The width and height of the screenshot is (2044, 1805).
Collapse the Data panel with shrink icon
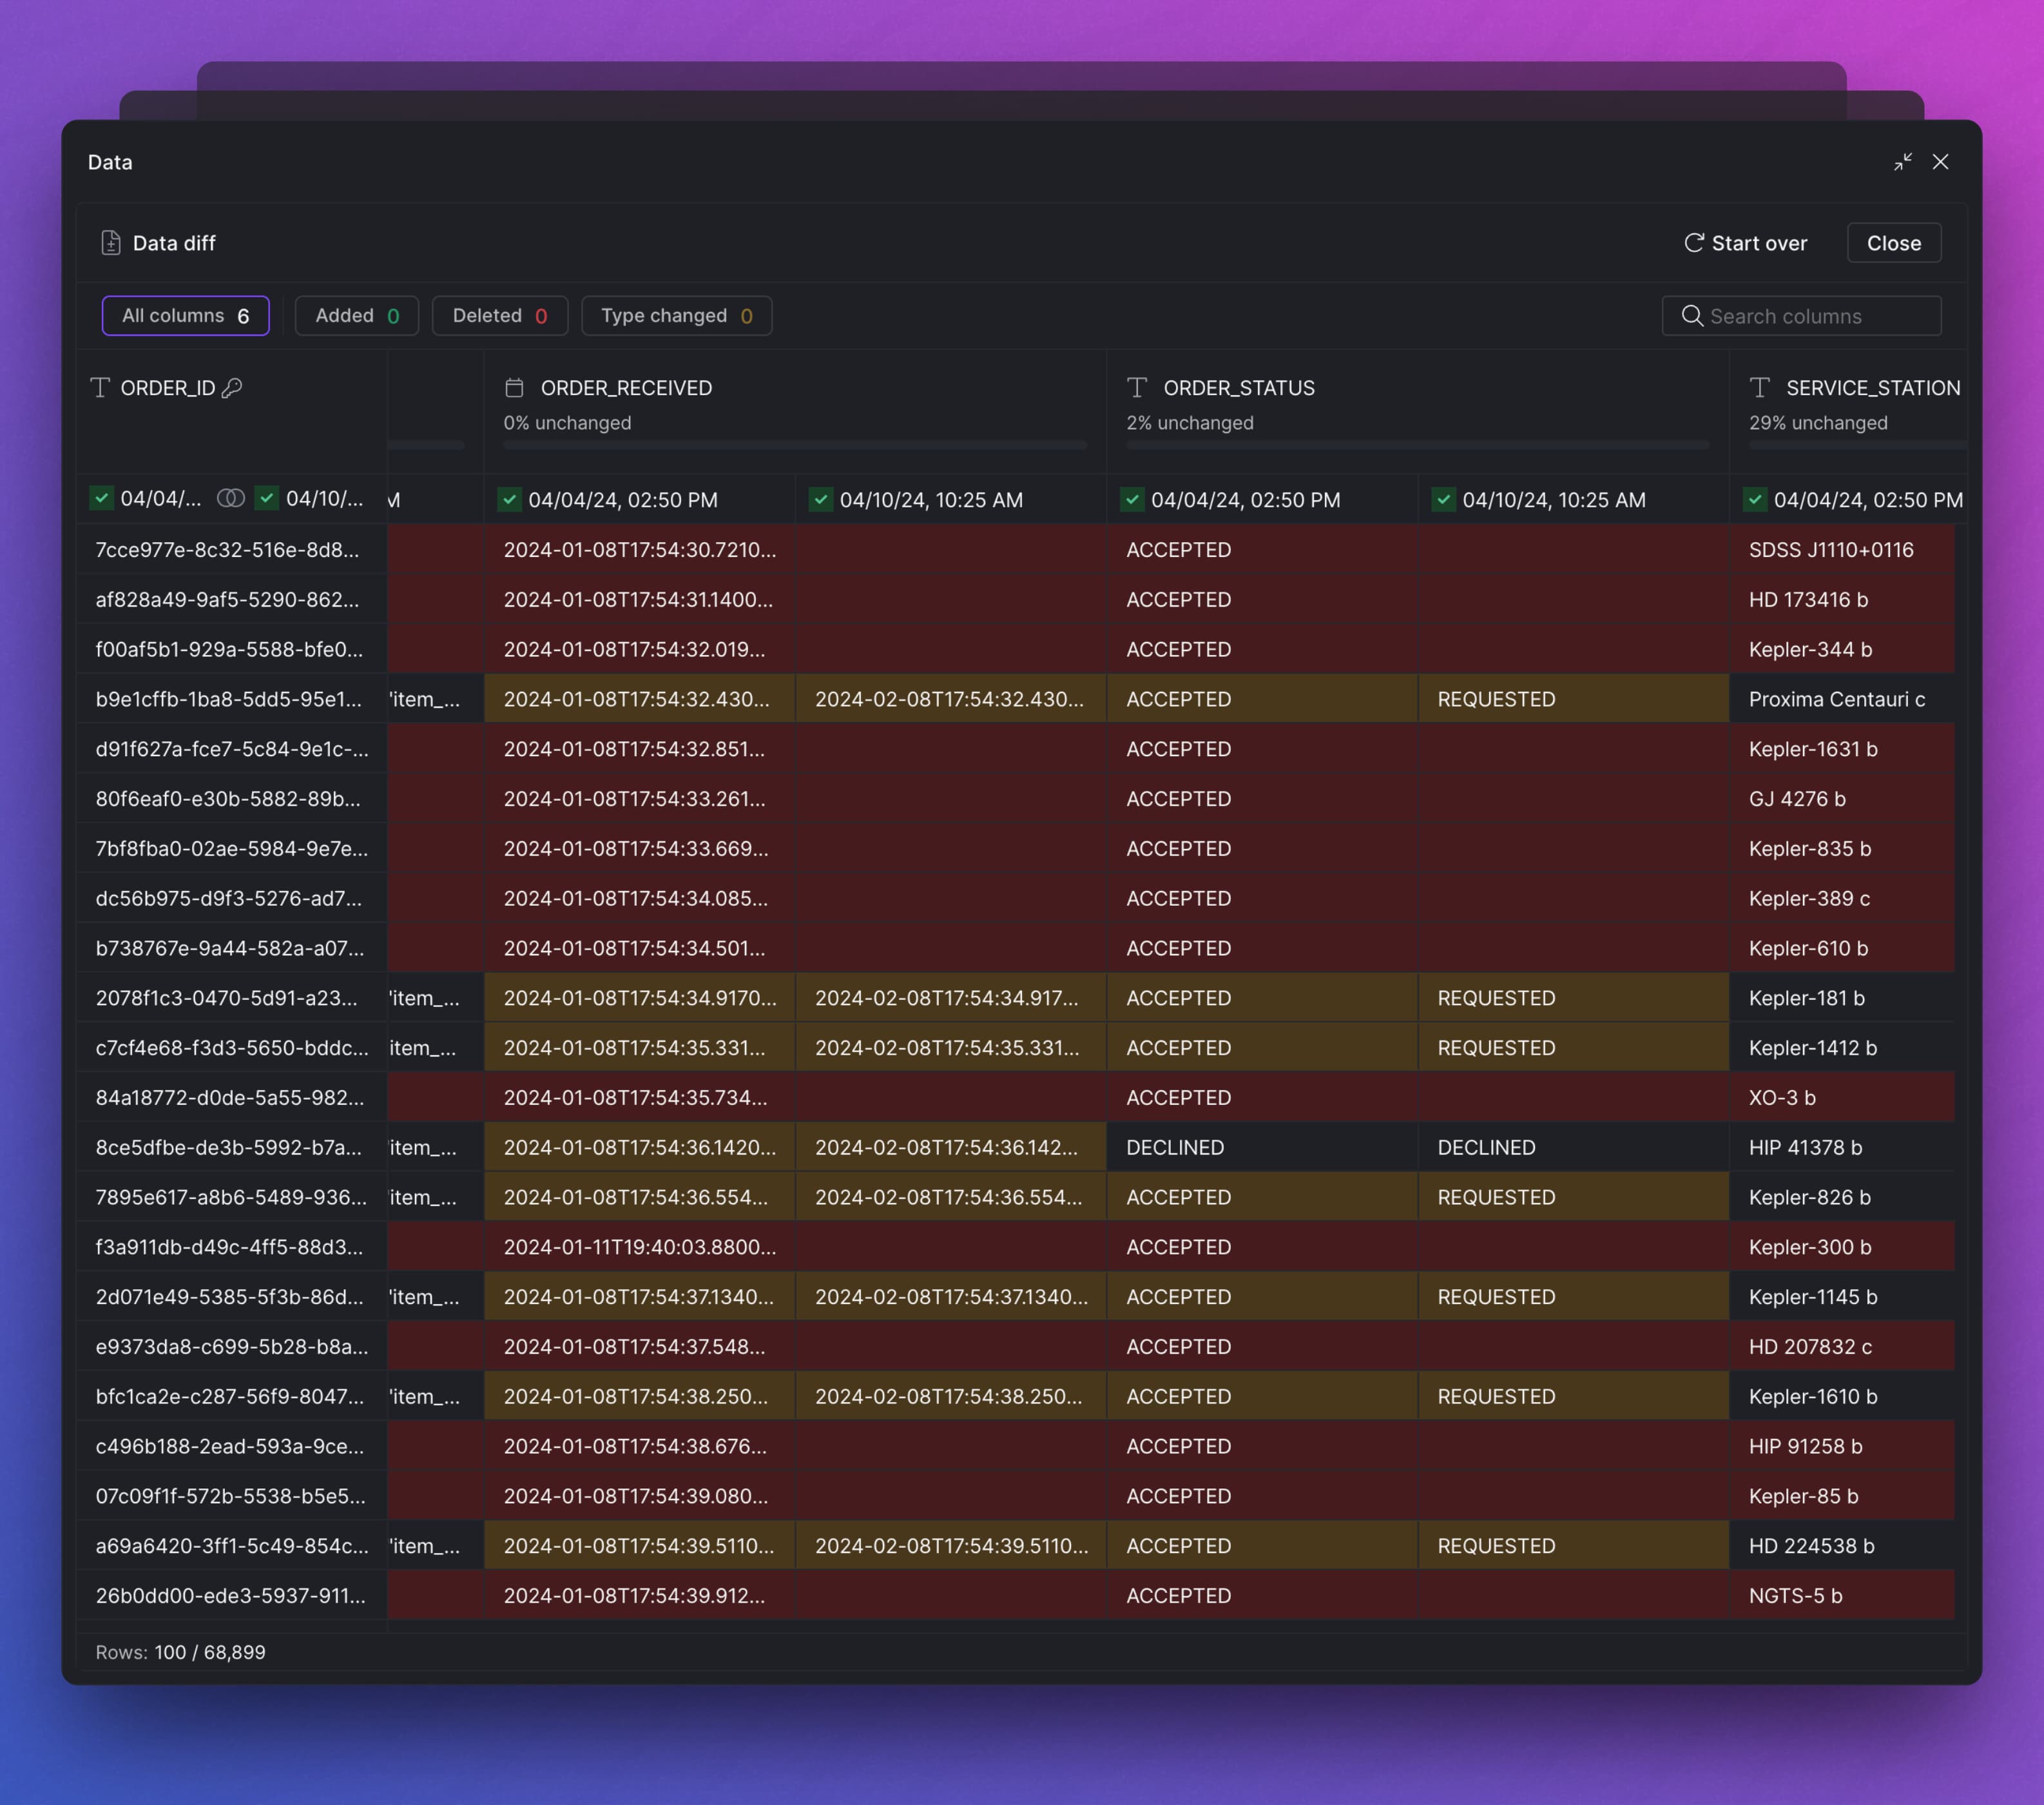[1902, 162]
